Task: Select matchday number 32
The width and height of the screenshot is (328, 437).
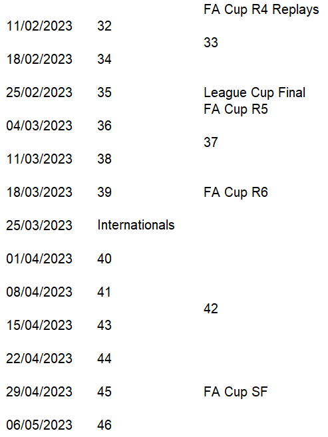Action: (x=104, y=26)
